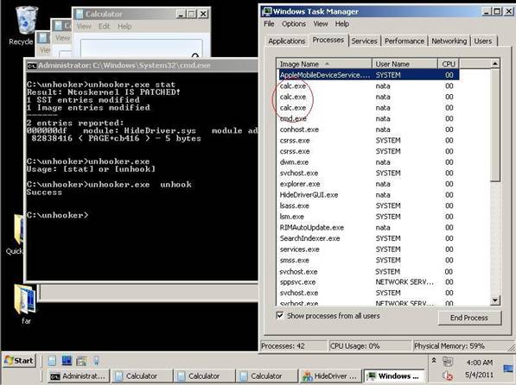Select the smss.exe process row

click(x=368, y=260)
